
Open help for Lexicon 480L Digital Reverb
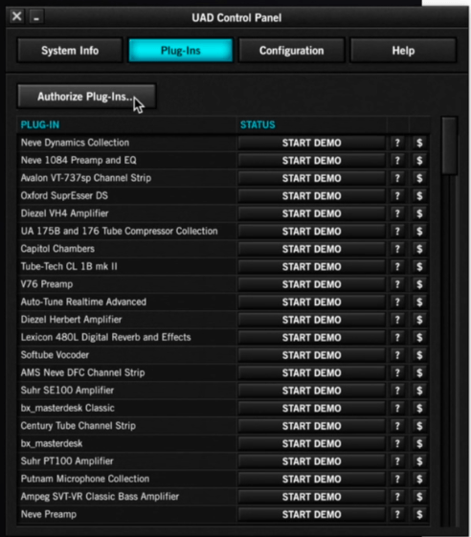(x=397, y=337)
